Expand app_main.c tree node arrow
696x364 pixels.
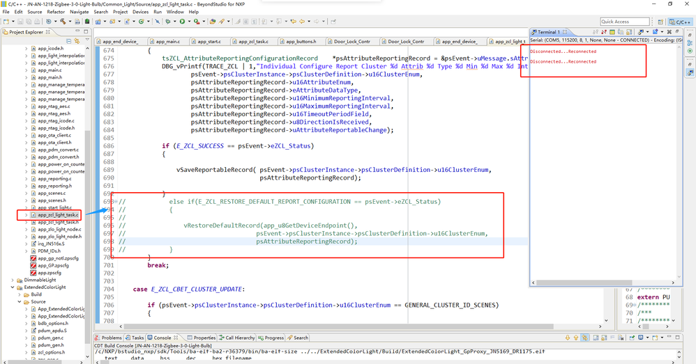(x=27, y=70)
